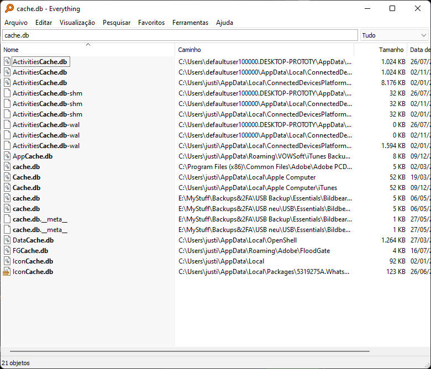The image size is (431, 369).
Task: Click the WhatsApp package IconCache.db icon
Action: (7, 271)
